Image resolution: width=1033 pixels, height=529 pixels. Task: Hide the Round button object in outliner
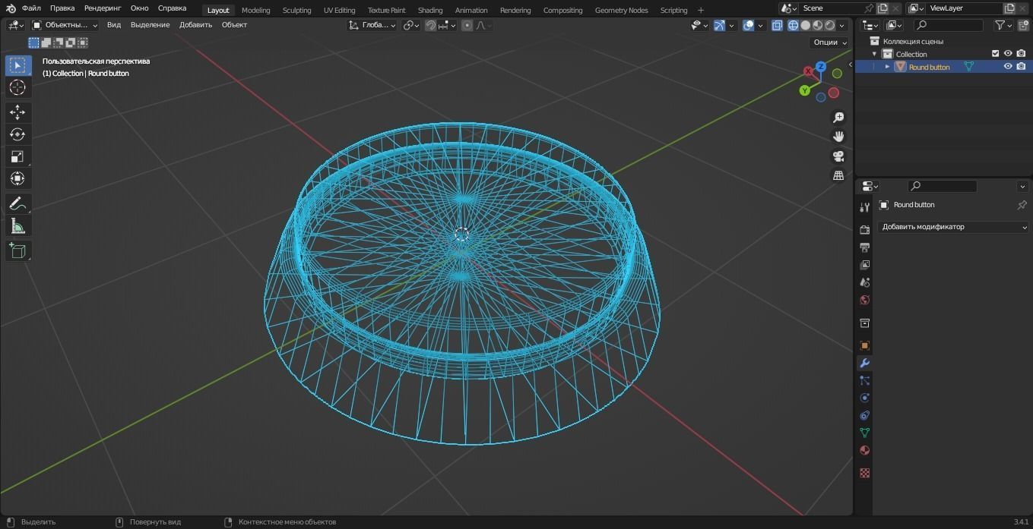click(x=1008, y=66)
